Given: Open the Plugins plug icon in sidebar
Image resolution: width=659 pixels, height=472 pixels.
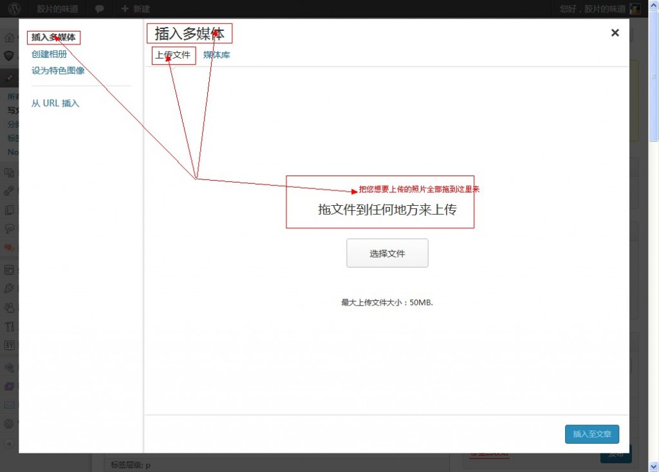Looking at the screenshot, I should pyautogui.click(x=9, y=289).
